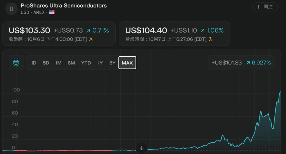Switch to the 1Y chart view
The image size is (286, 154).
coord(100,63)
